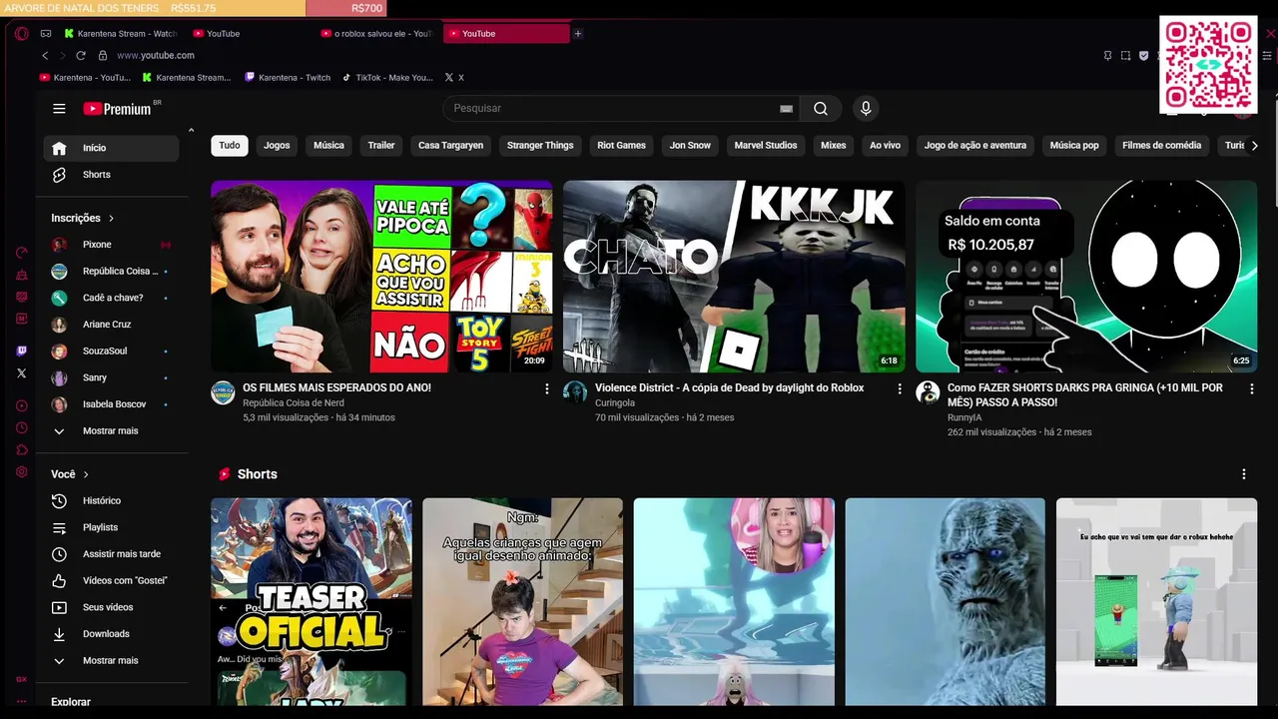Open the TEASER OFICIAL short
Image resolution: width=1278 pixels, height=719 pixels.
[311, 602]
